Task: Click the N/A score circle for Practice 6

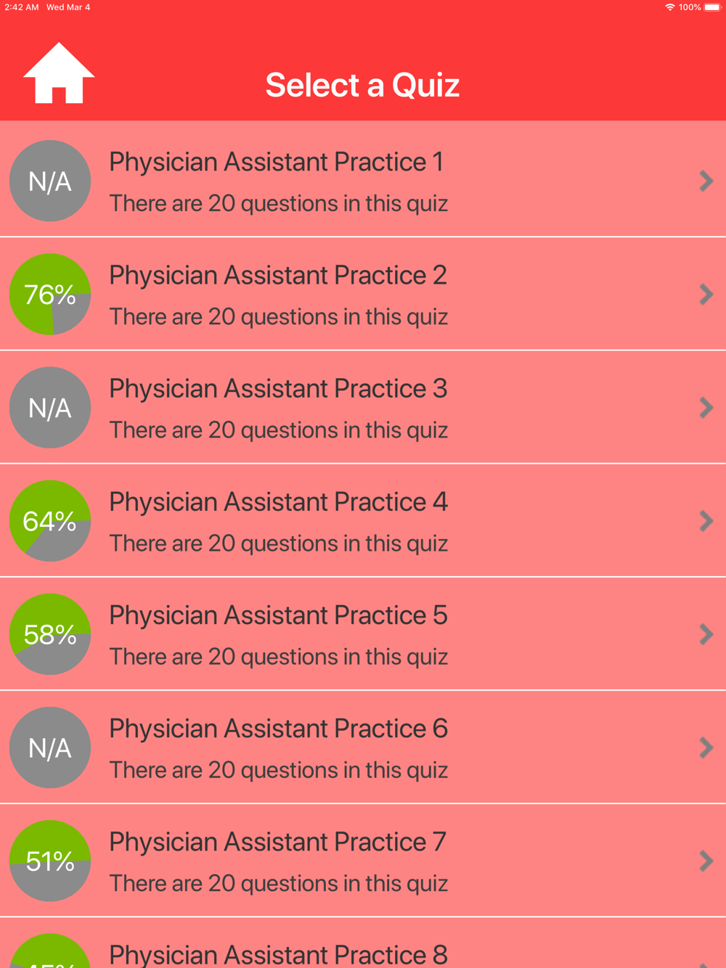Action: 50,747
